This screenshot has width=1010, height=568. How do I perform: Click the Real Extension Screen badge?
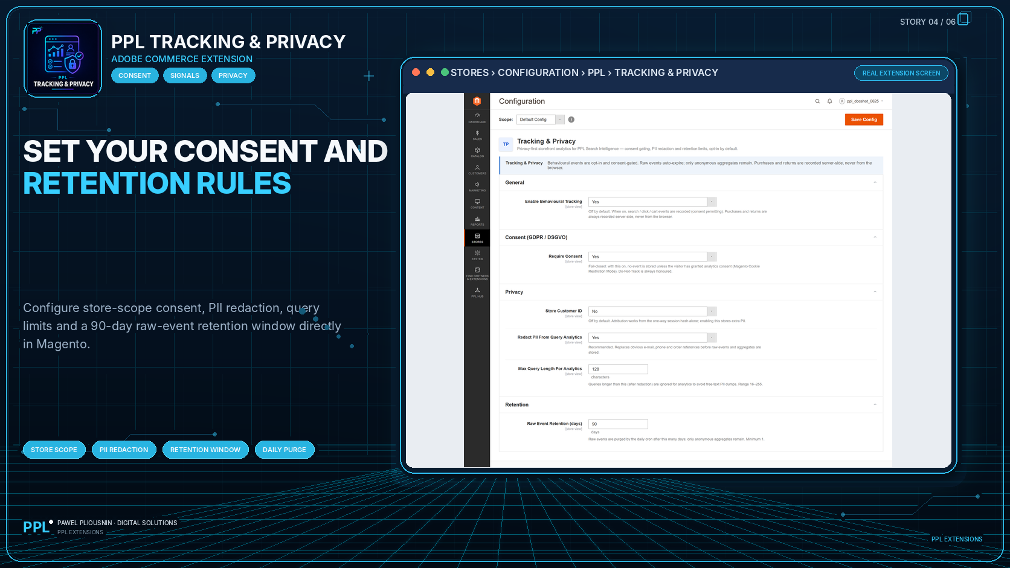[x=901, y=73]
